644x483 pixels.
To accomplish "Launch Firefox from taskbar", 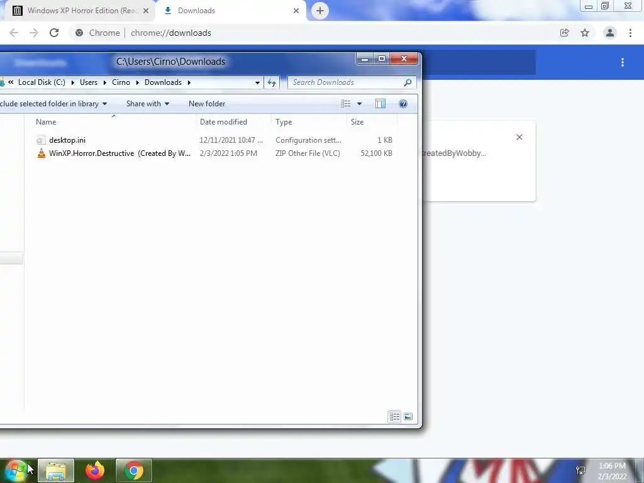I will click(95, 470).
